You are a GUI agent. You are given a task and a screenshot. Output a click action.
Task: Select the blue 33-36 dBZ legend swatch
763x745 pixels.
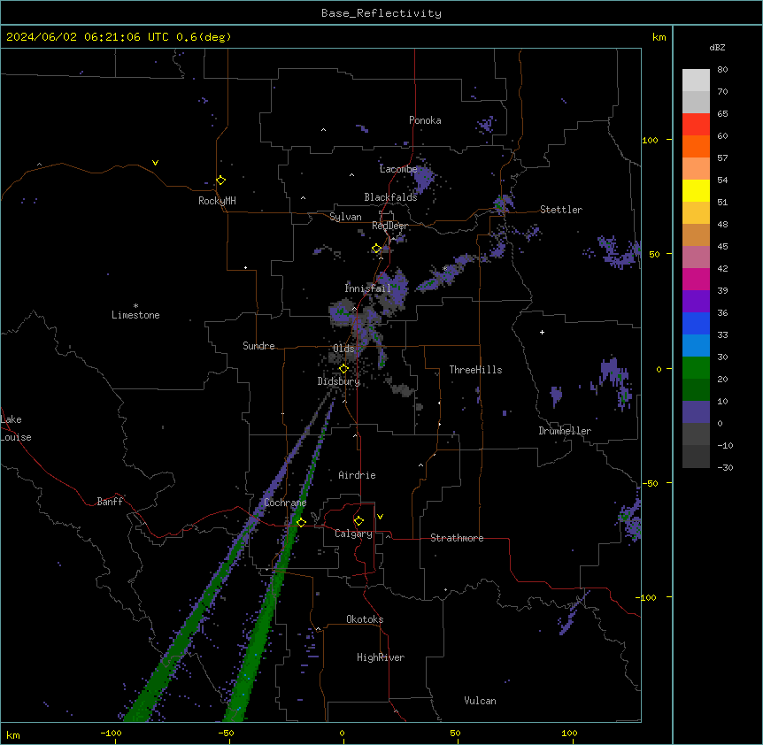pyautogui.click(x=696, y=323)
